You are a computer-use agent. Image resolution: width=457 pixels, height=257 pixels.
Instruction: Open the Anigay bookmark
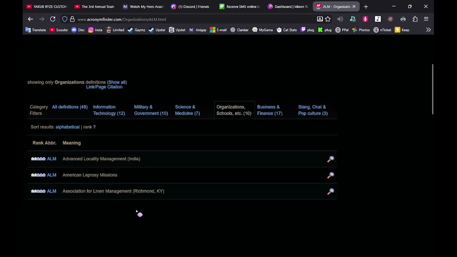[x=198, y=30]
